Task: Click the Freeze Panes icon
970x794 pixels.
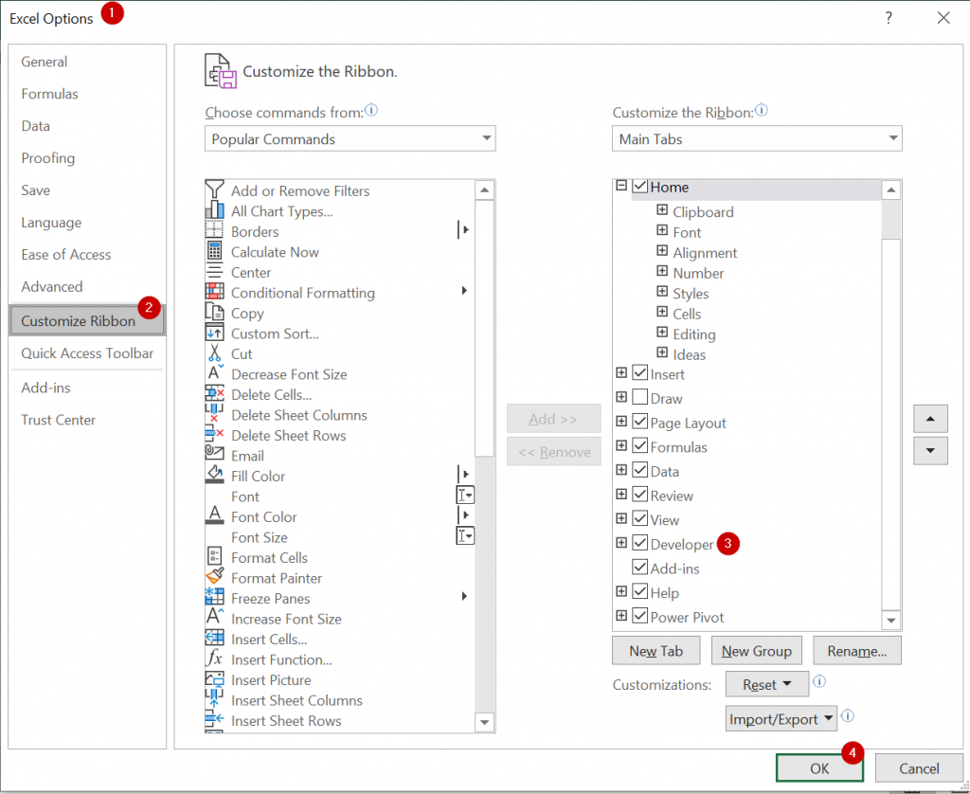Action: click(x=214, y=598)
